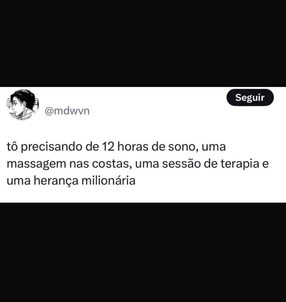Click the empty white space beside @mdwvn
The height and width of the screenshot is (302, 286).
click(158, 111)
